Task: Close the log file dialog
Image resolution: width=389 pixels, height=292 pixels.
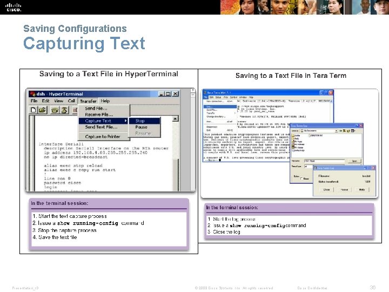Action: [361, 125]
